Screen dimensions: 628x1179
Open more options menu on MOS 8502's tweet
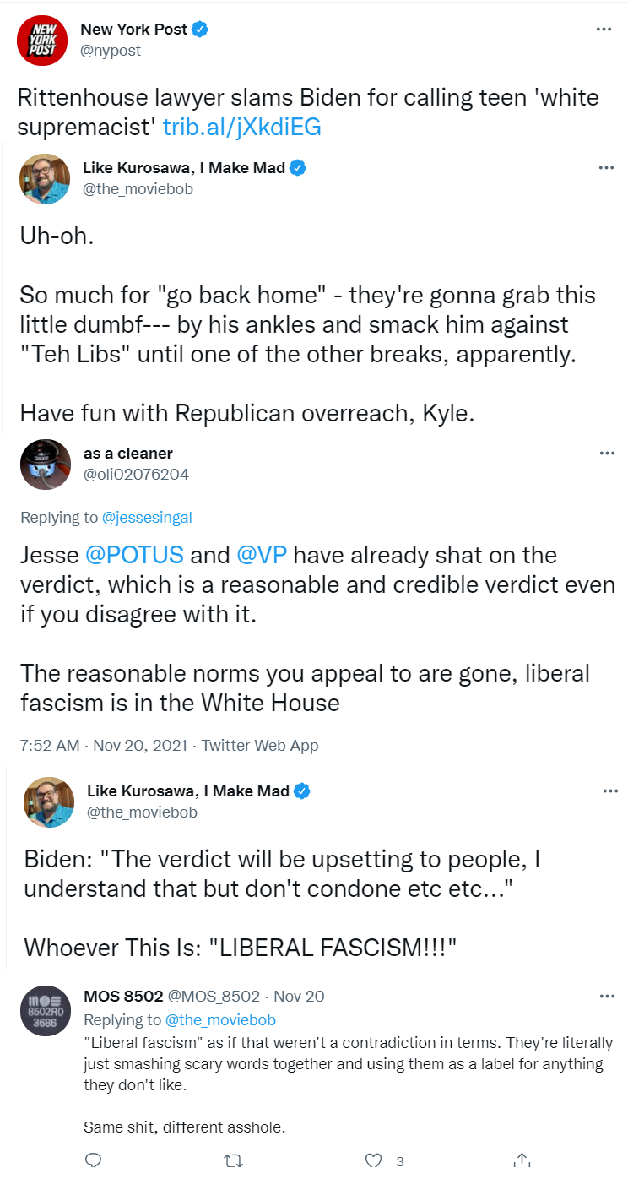(x=607, y=997)
